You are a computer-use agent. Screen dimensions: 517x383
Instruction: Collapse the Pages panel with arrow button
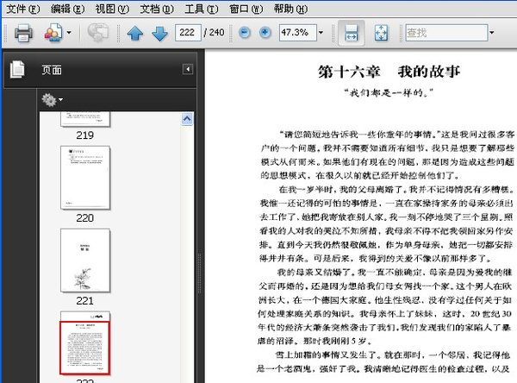pyautogui.click(x=187, y=69)
